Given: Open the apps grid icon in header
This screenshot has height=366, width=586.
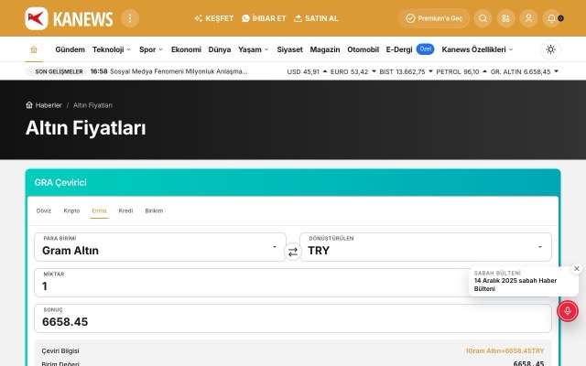Looking at the screenshot, I should tap(505, 18).
